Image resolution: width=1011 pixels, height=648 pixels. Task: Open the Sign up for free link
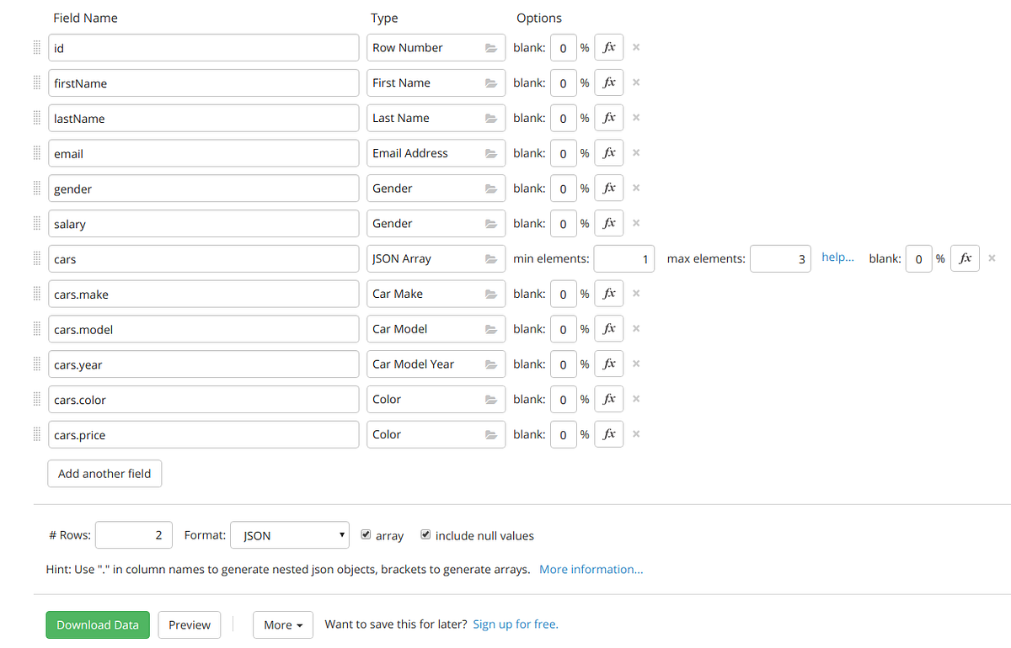(516, 624)
